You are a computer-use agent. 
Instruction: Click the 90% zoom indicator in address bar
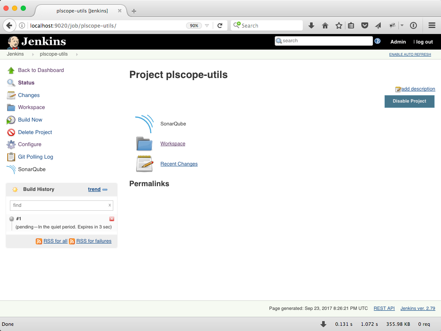(194, 25)
